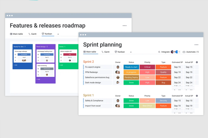208x138 pixels.
Task: Click owner avatar for Fix search engine
Action: click(x=118, y=67)
